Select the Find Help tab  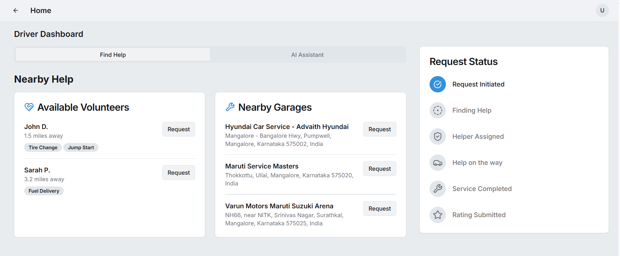[113, 55]
